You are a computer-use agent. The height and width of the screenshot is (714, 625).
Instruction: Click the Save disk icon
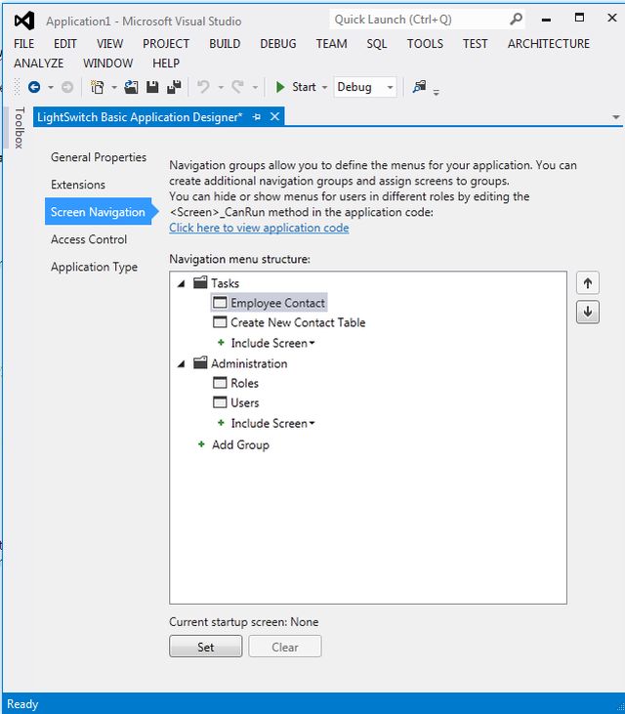tap(152, 87)
